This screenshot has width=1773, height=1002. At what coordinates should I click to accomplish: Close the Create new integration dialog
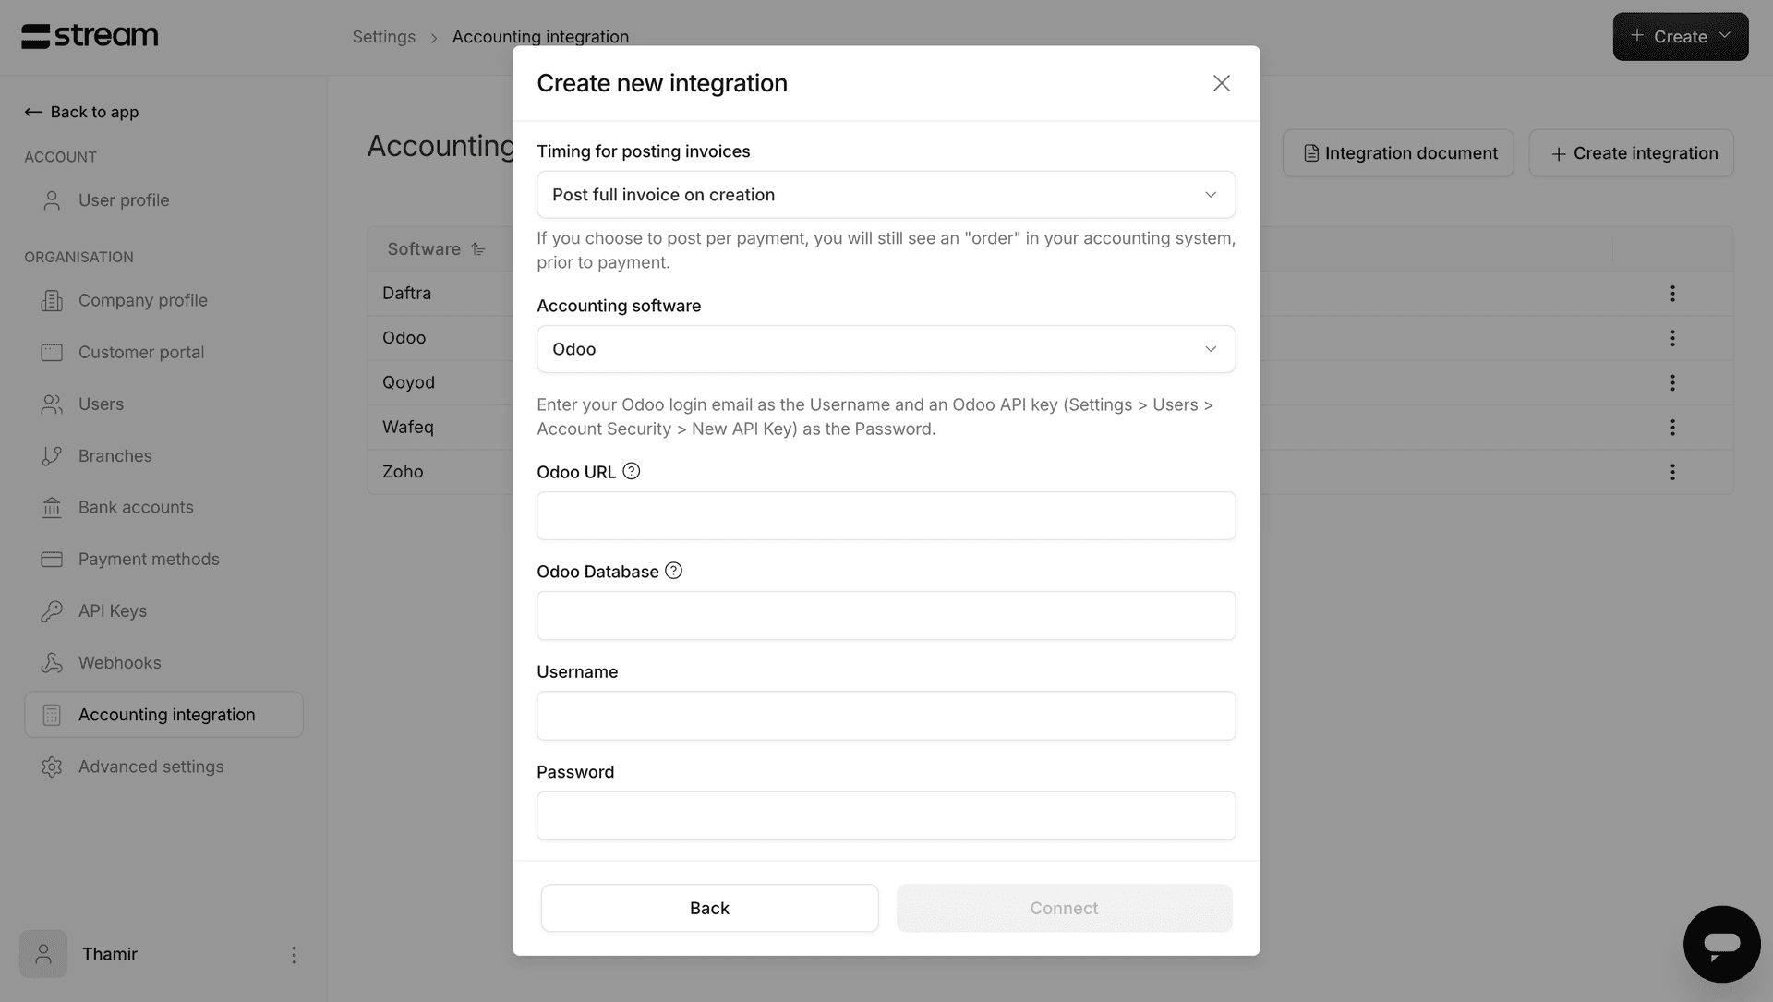(1222, 83)
